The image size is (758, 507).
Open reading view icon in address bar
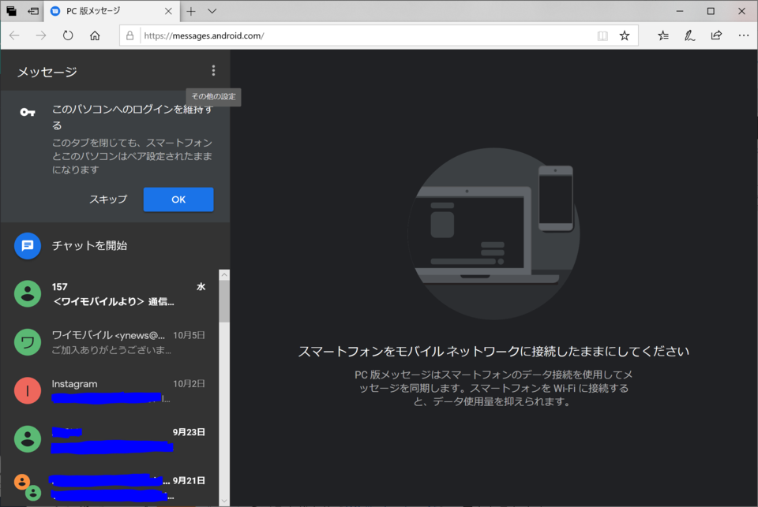pyautogui.click(x=602, y=35)
